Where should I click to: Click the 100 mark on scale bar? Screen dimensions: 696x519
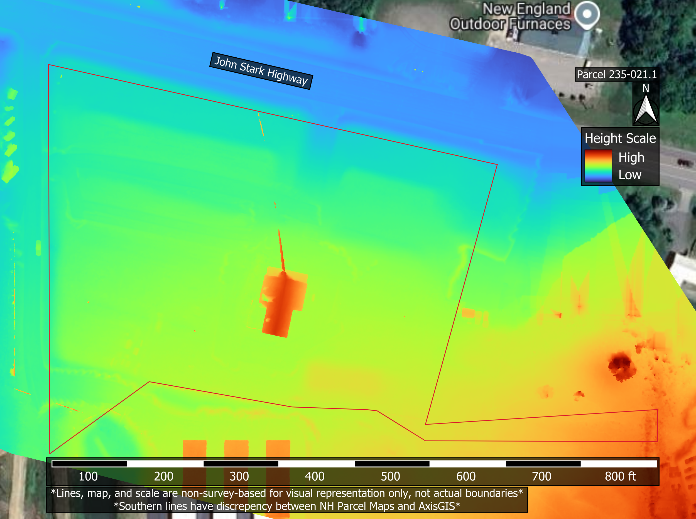tap(88, 476)
